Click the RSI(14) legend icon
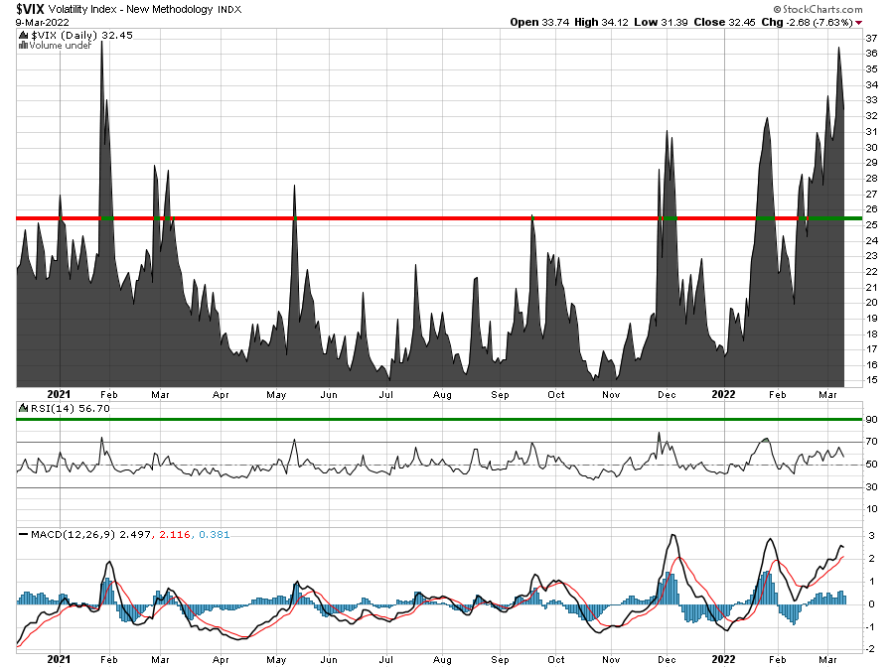The image size is (894, 668). coord(23,407)
